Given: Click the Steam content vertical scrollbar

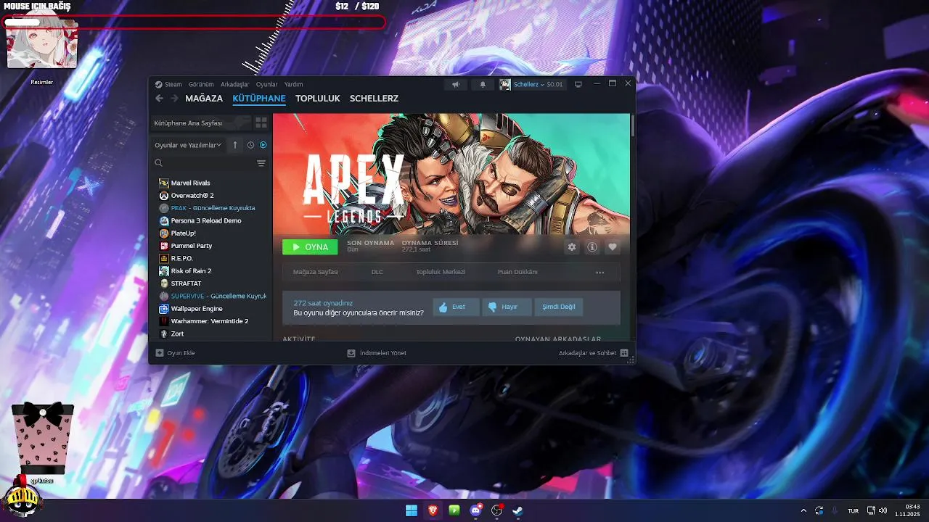Looking at the screenshot, I should coord(633,125).
